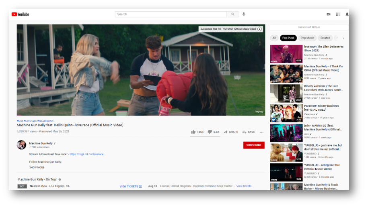
Task: Show more filter chips with right arrow
Action: pyautogui.click(x=343, y=38)
